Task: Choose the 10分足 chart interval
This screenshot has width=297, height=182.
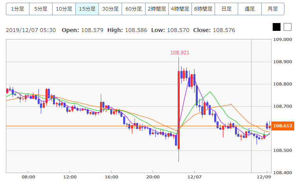Action: tap(64, 9)
